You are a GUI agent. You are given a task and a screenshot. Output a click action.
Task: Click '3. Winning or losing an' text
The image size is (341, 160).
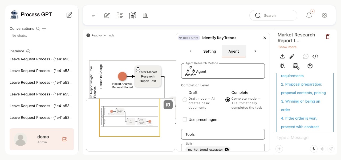coord(301,101)
